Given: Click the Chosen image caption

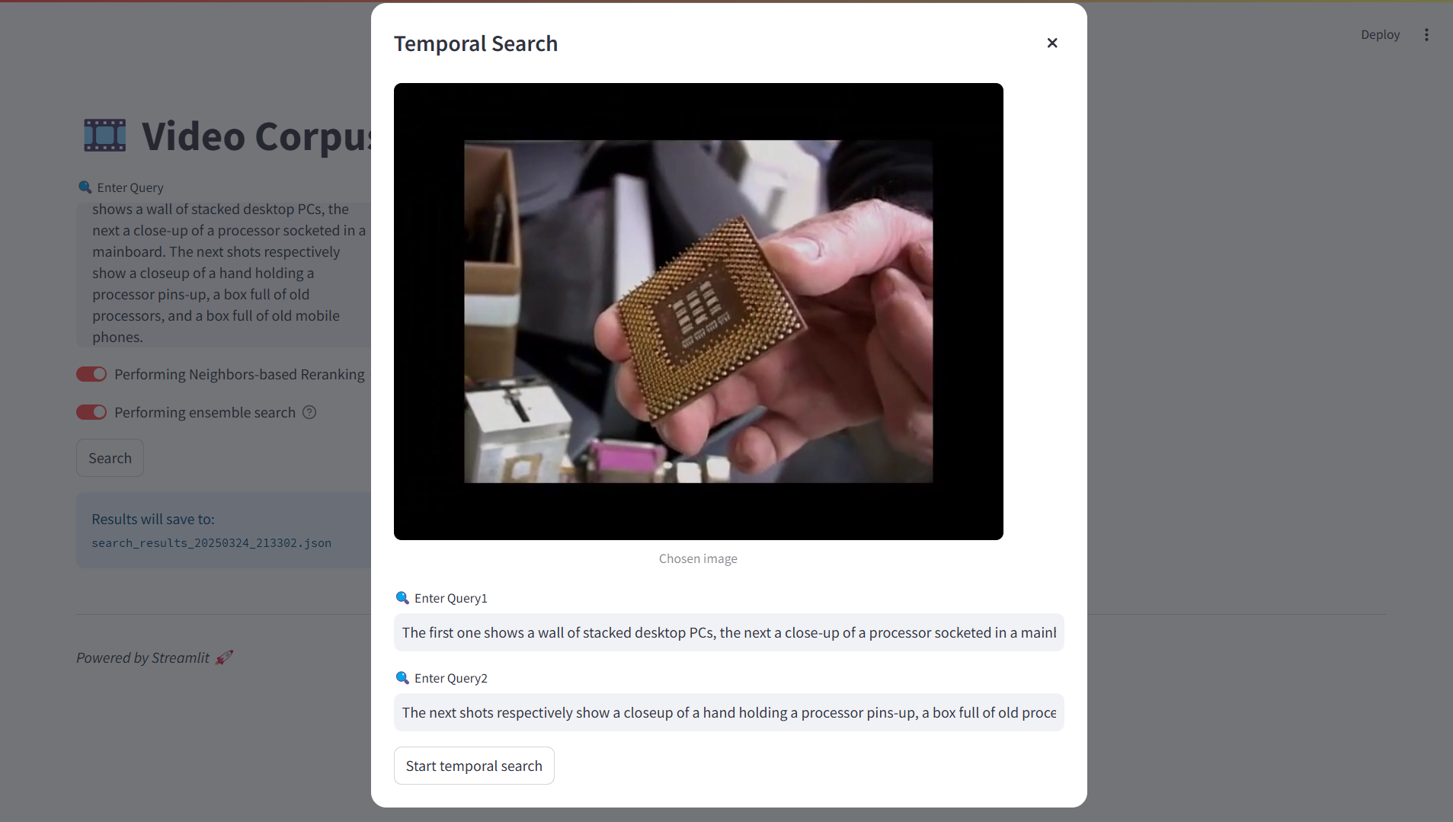Looking at the screenshot, I should click(698, 558).
